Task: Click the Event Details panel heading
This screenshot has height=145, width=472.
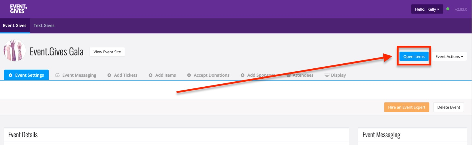Action: (x=23, y=135)
